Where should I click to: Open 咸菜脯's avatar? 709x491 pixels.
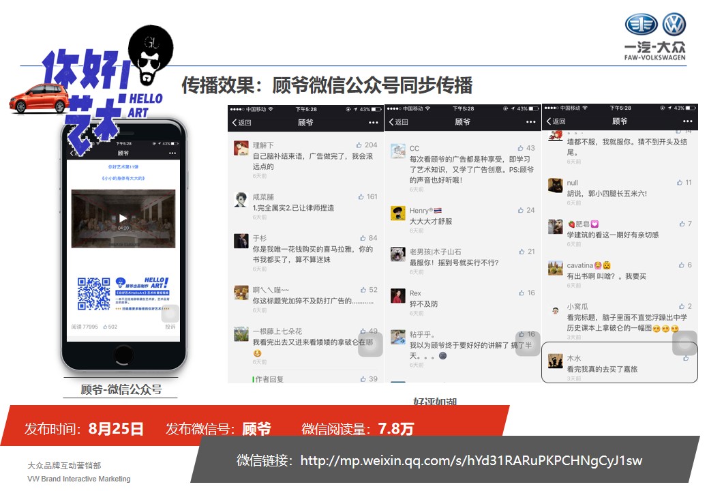[241, 200]
